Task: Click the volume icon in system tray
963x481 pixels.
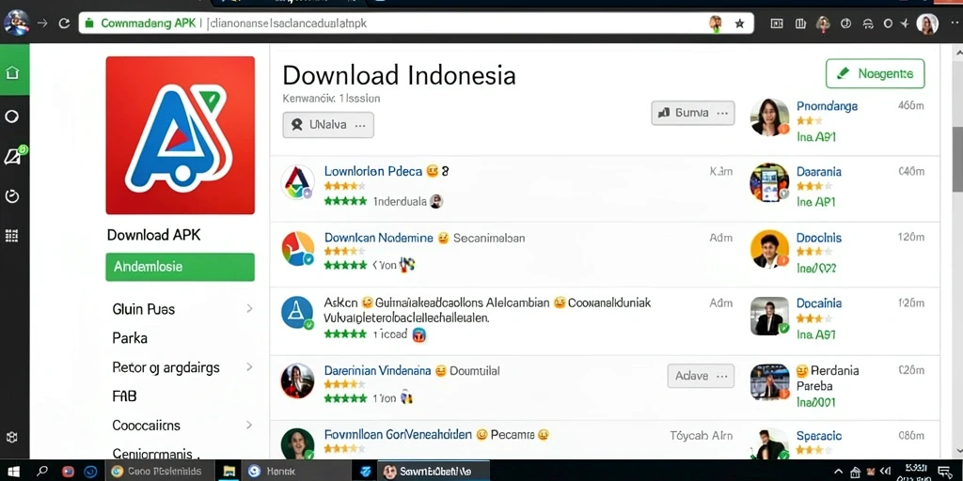Action: [x=886, y=472]
